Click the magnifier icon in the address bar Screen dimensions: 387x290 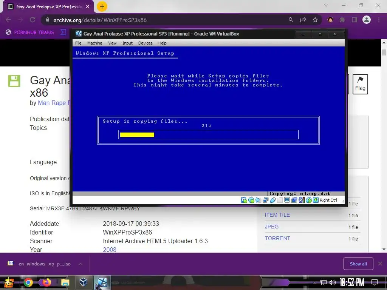tap(291, 20)
